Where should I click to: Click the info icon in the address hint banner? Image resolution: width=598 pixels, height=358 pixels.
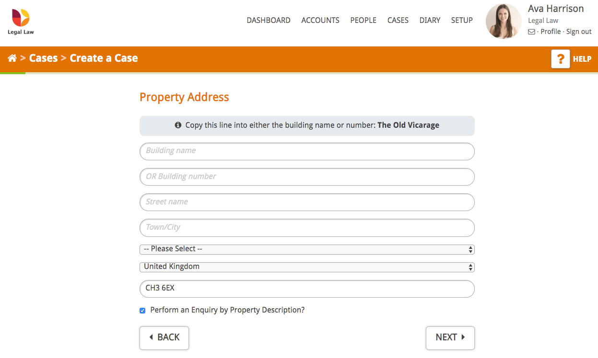coord(177,124)
